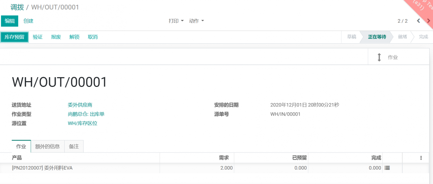Click the title WH/OUT/00001 heading

pos(60,82)
